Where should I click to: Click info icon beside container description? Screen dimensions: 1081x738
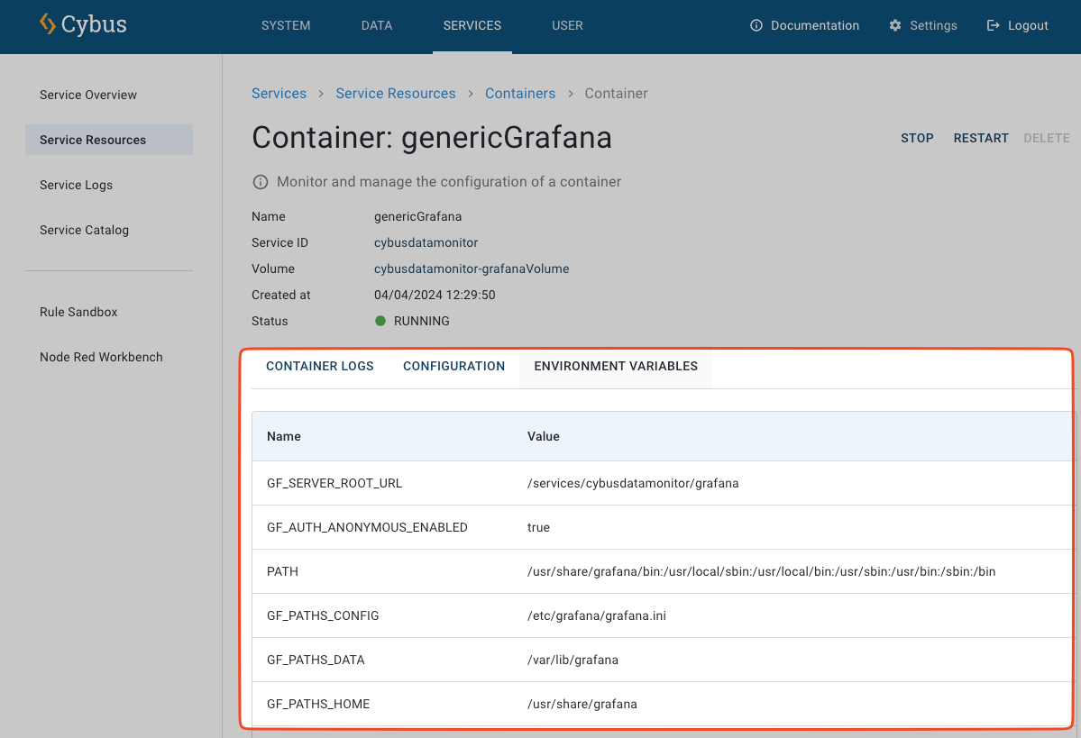tap(261, 182)
